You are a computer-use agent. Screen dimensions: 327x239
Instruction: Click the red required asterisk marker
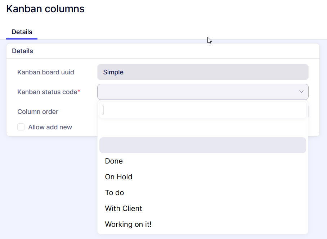pos(79,92)
